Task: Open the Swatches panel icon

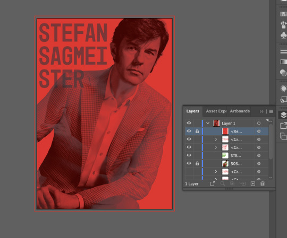Action: coord(283,14)
